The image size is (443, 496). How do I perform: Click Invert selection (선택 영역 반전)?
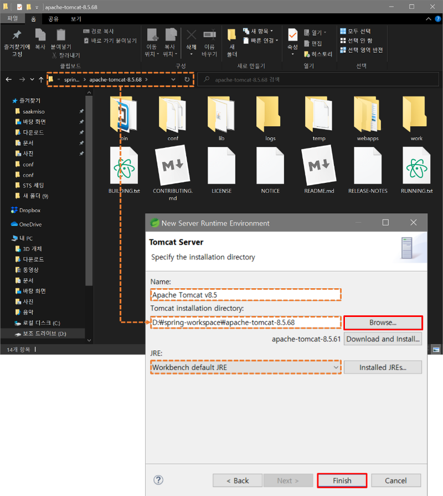point(362,50)
